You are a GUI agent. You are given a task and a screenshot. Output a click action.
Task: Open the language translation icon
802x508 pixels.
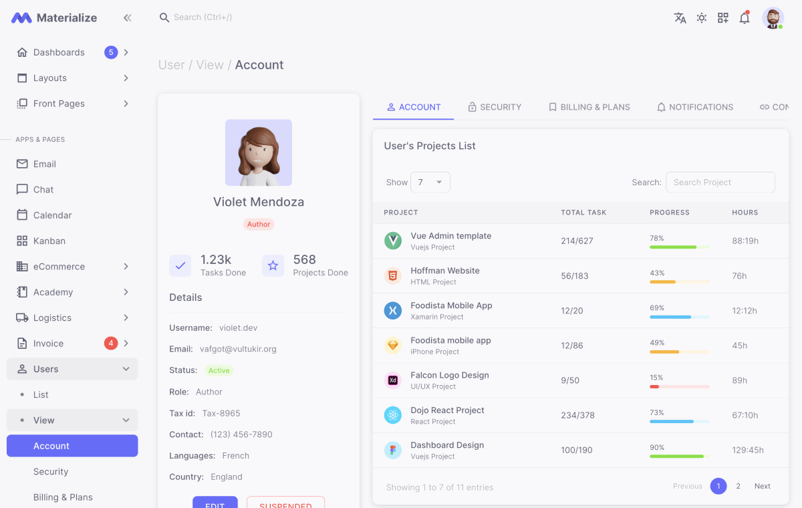pos(680,18)
